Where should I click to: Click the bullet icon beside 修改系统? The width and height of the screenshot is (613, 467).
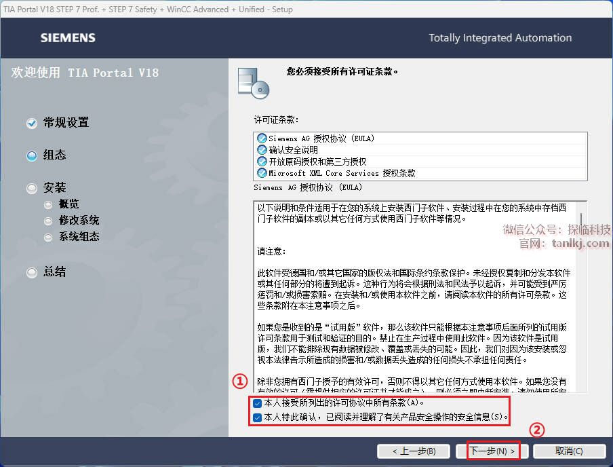48,221
